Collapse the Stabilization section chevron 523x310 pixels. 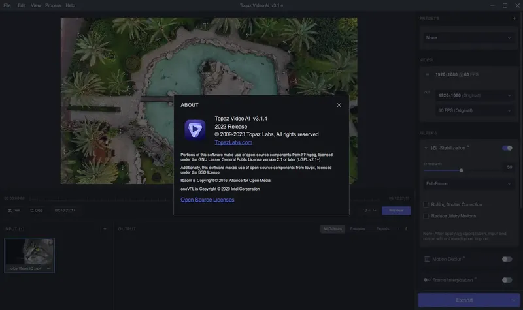[x=426, y=148]
